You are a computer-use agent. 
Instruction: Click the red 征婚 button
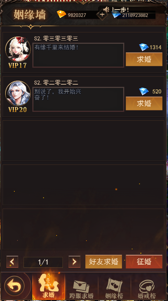[x=144, y=262]
